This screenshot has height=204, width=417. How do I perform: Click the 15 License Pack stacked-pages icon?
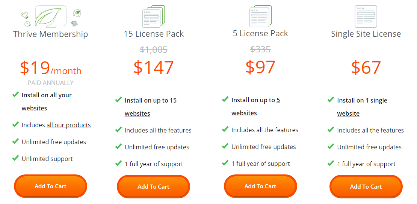(x=154, y=16)
